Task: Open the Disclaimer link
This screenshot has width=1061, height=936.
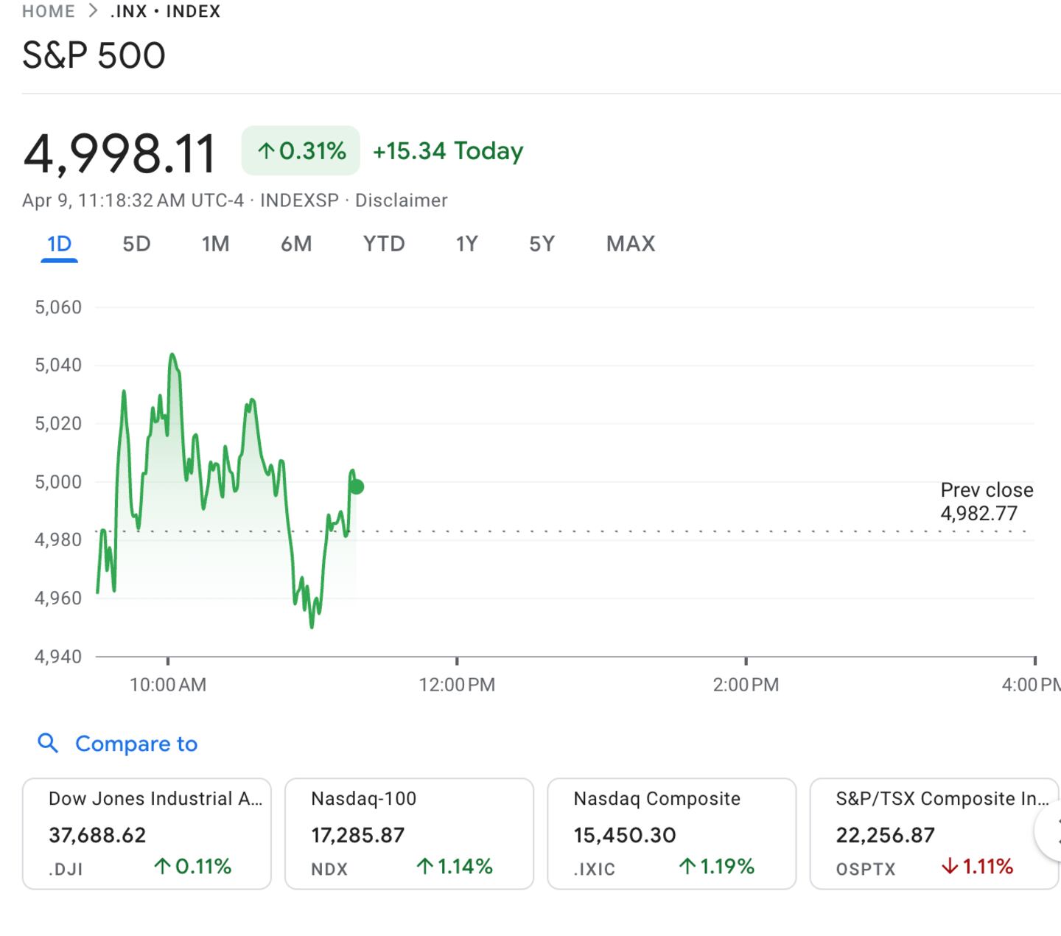Action: (402, 200)
